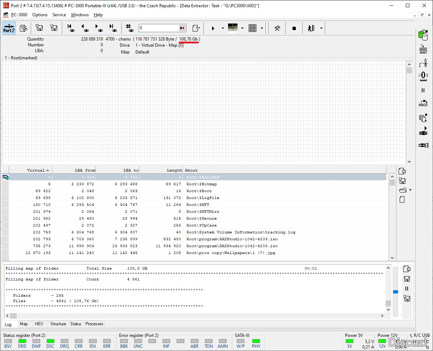The height and width of the screenshot is (351, 433).
Task: Switch to the Structure tab
Action: [58, 324]
